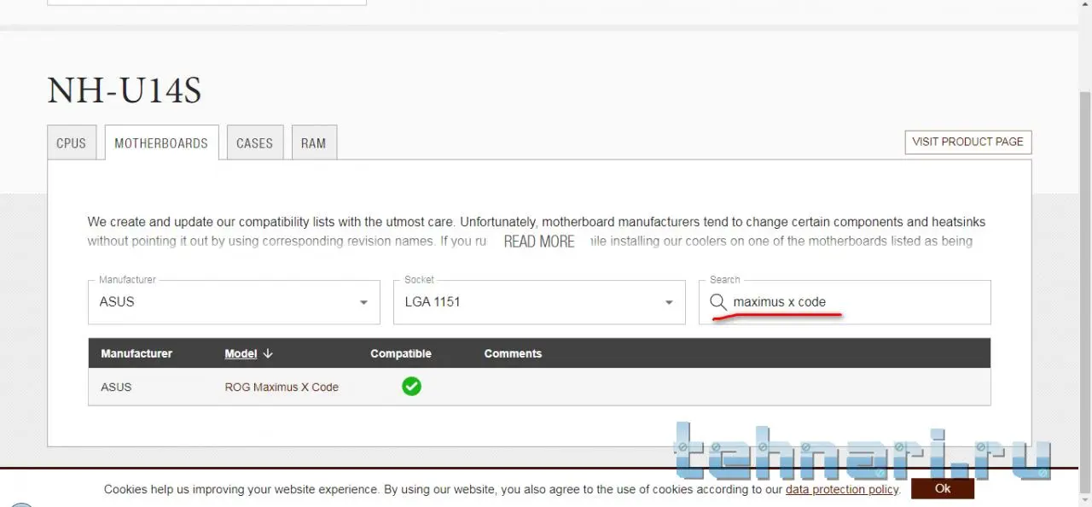Click the VISIT PRODUCT PAGE button
The image size is (1092, 507).
point(968,142)
